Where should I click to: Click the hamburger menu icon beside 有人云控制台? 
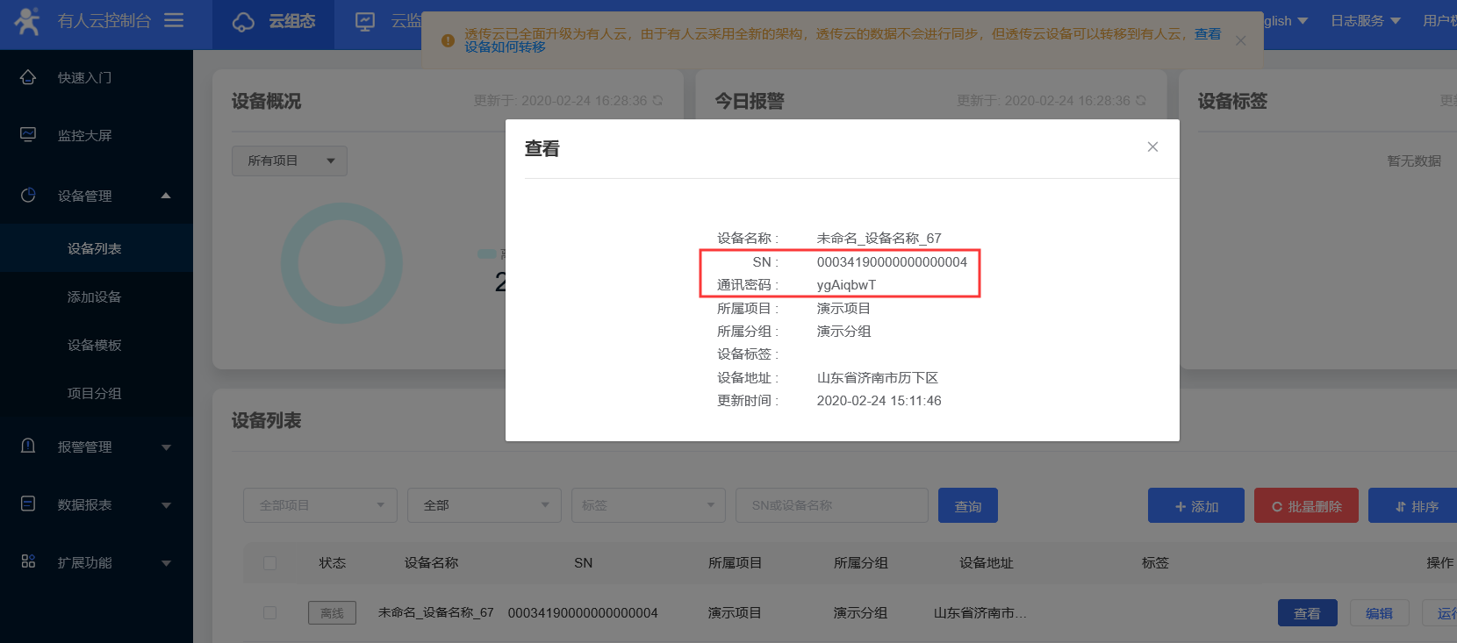(174, 20)
